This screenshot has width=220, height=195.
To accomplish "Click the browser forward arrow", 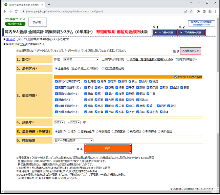I will point(10,12).
